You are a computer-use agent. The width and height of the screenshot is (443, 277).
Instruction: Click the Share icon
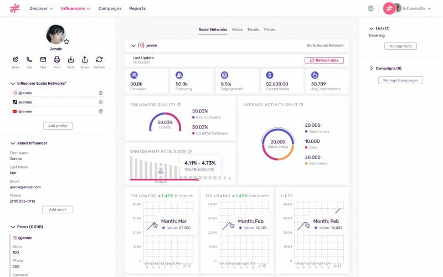point(85,59)
